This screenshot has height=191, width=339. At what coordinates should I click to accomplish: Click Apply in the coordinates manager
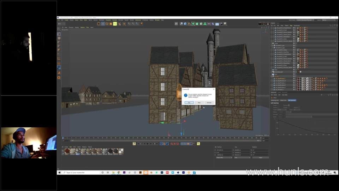click(x=261, y=158)
